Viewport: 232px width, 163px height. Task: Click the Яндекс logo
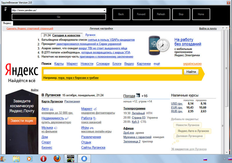pos(22,70)
